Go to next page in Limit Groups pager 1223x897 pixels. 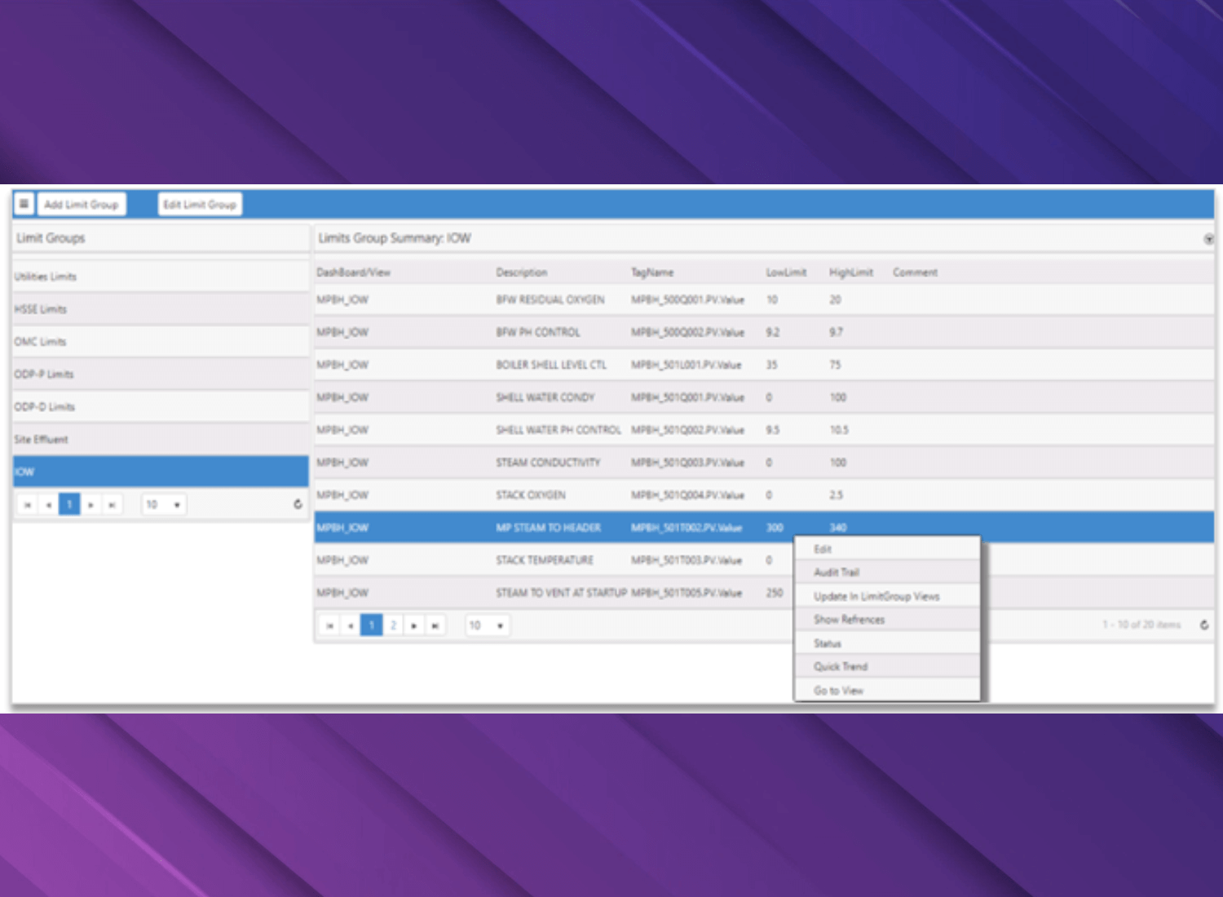[91, 505]
